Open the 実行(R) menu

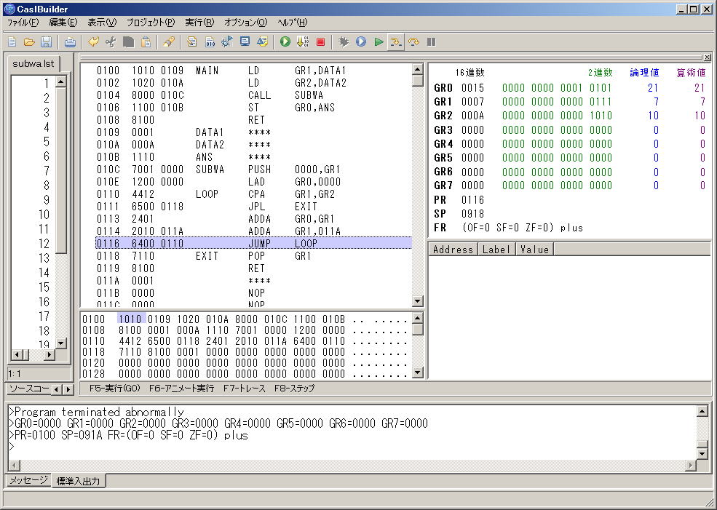[199, 23]
